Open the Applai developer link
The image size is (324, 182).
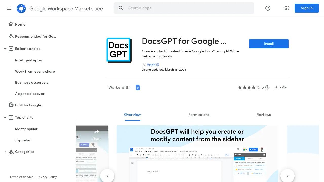[151, 64]
